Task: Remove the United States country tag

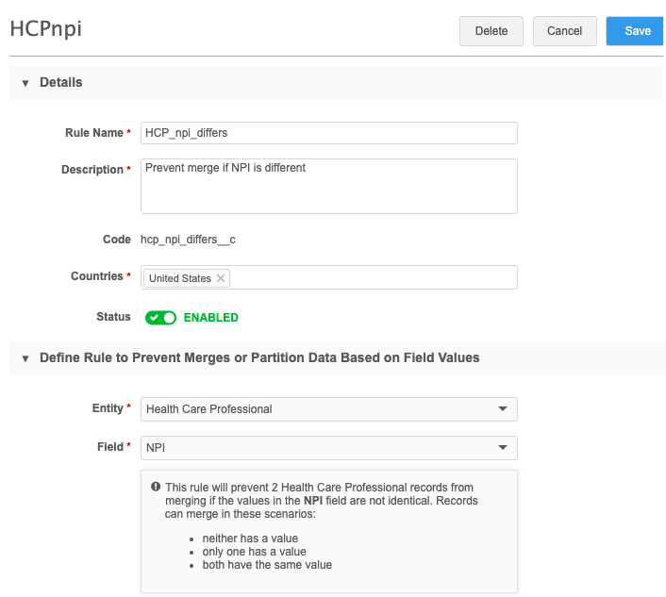Action: pos(221,278)
